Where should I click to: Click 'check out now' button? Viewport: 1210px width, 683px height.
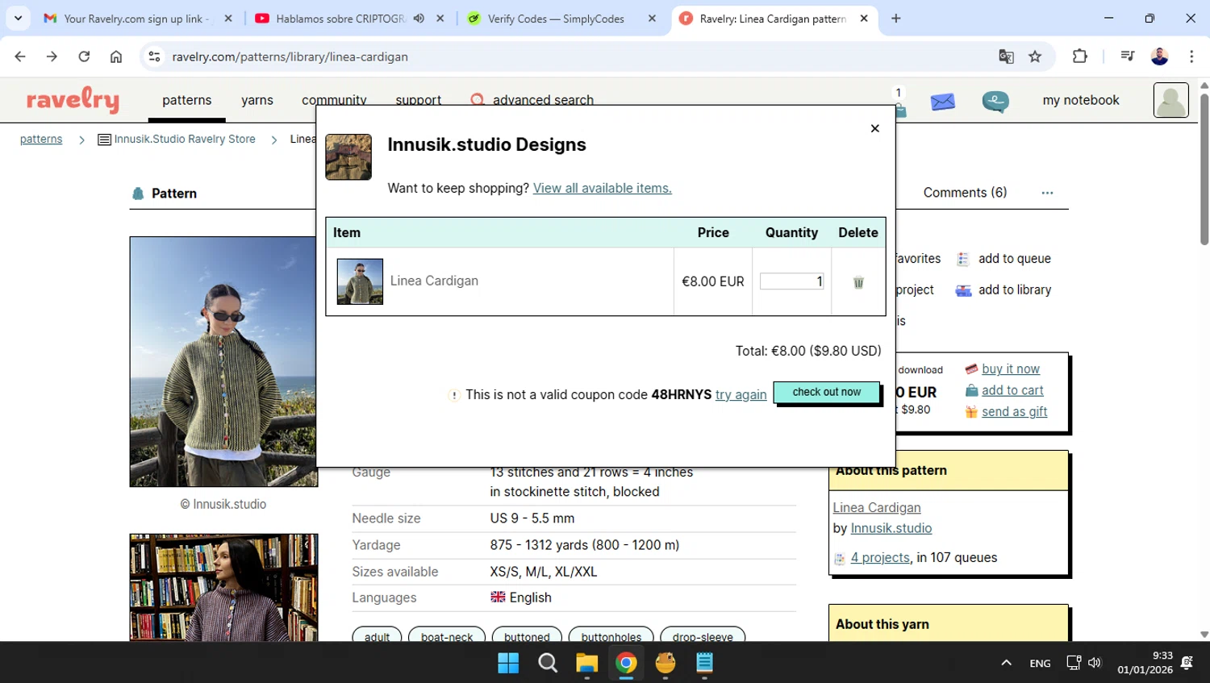click(826, 392)
